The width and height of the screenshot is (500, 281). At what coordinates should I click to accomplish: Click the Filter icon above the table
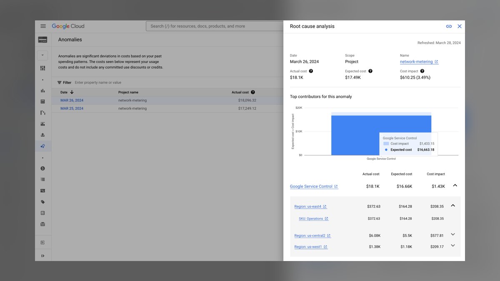pos(60,82)
